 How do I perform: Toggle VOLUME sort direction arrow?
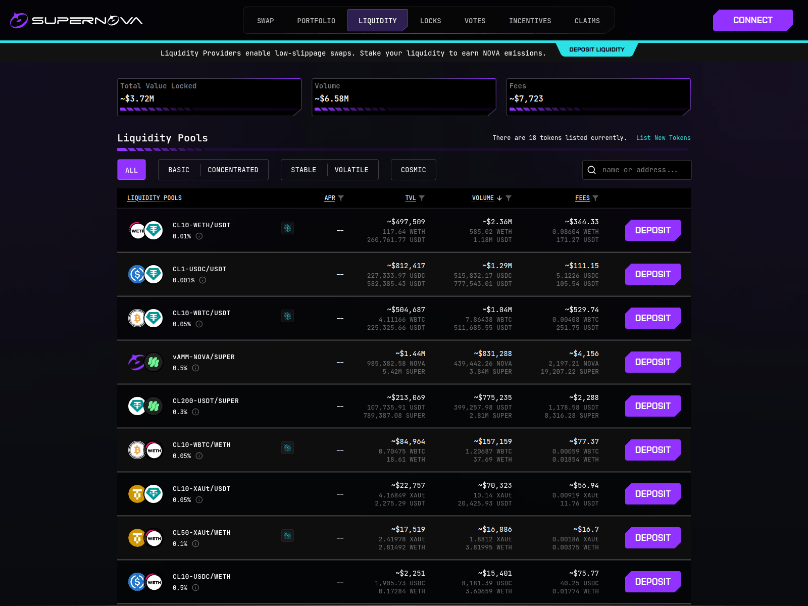coord(499,198)
